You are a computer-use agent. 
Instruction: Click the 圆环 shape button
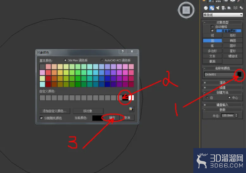[233, 46]
